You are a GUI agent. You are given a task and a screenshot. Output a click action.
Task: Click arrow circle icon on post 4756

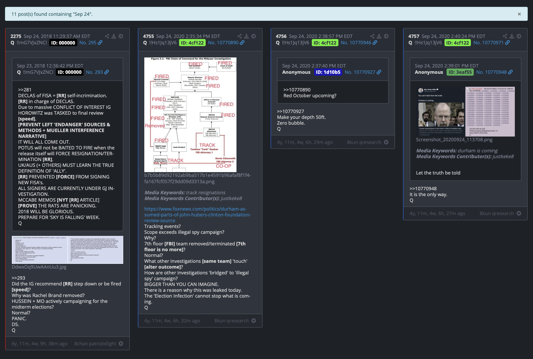tap(386, 36)
